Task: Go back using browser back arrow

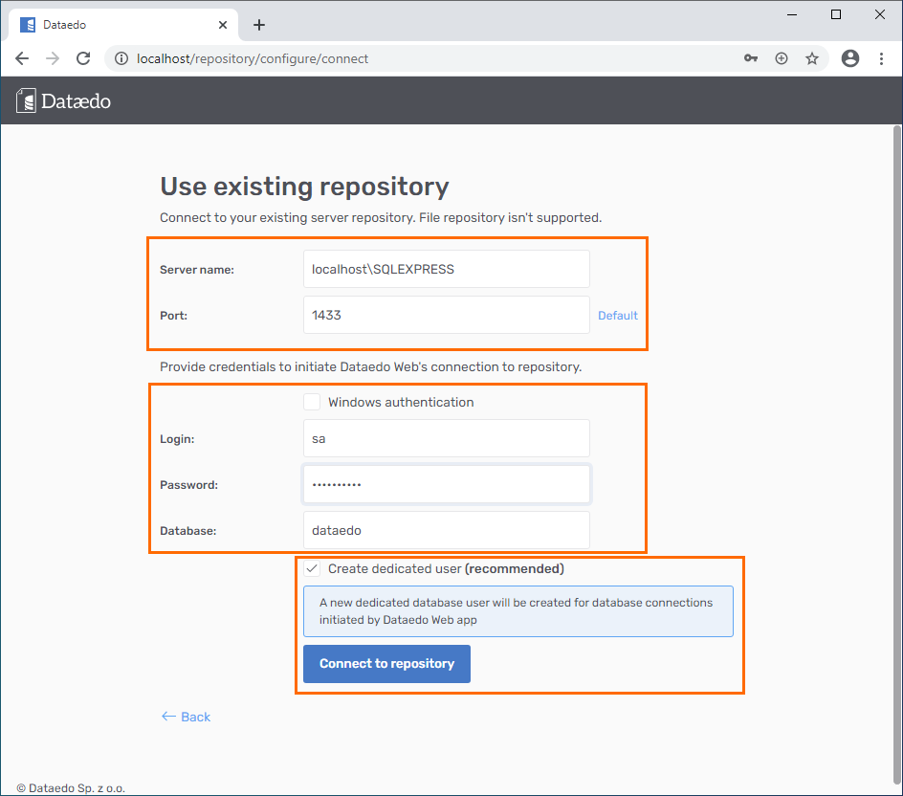Action: click(23, 58)
